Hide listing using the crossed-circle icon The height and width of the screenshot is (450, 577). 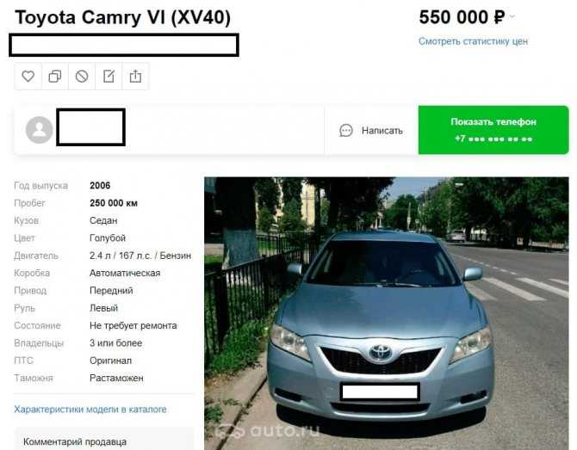point(82,77)
